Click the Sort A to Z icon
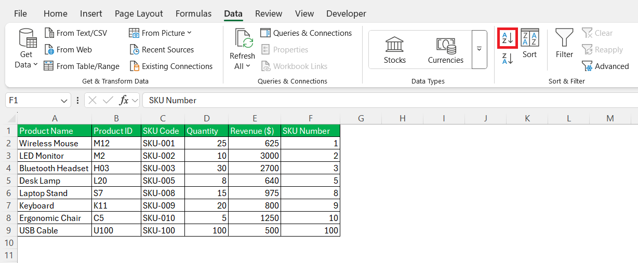The height and width of the screenshot is (263, 638). pyautogui.click(x=507, y=38)
